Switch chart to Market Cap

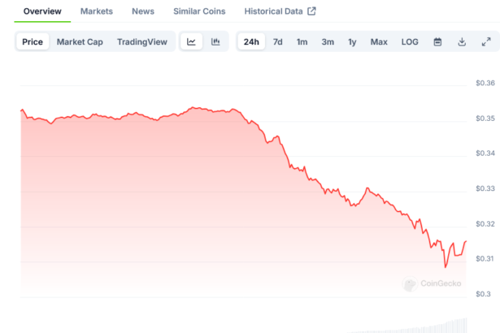point(80,41)
